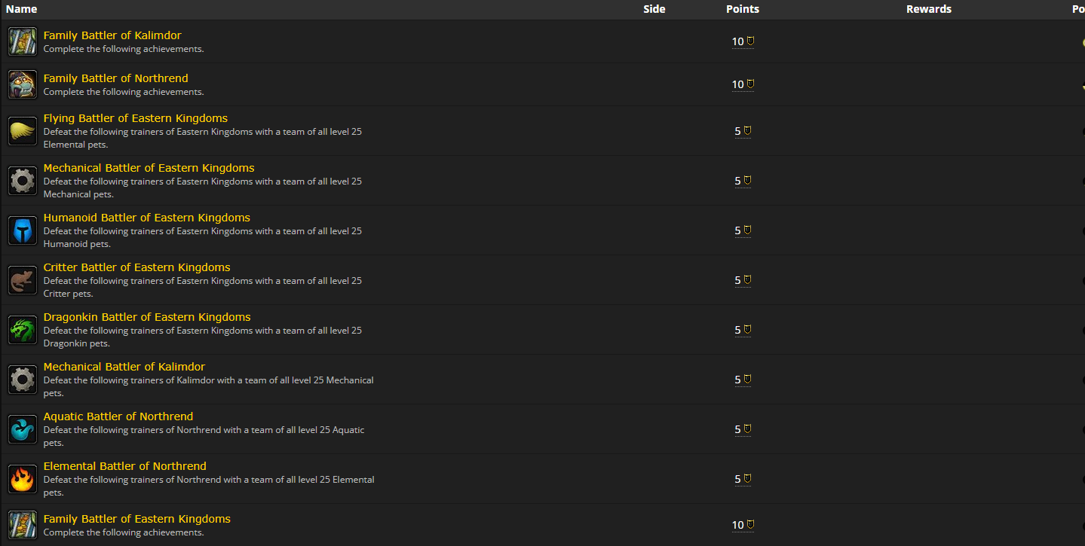Open Critter Battler of Eastern Kingdoms link
Viewport: 1085px width, 546px height.
137,267
